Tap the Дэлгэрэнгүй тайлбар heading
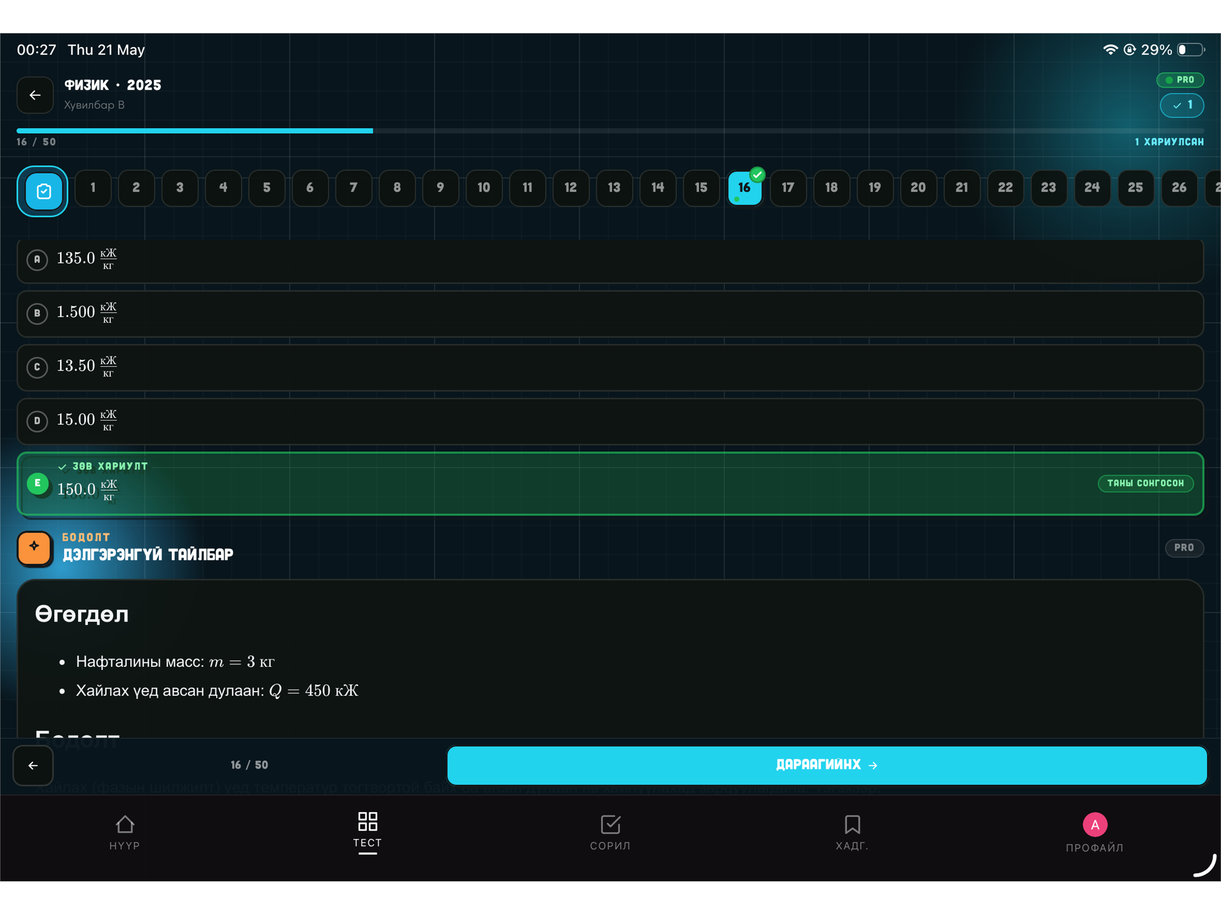This screenshot has width=1221, height=915. (148, 554)
